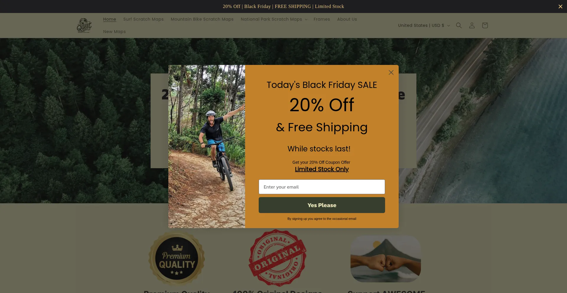Click the mountain biker popup photo
The height and width of the screenshot is (293, 567).
pos(207,146)
